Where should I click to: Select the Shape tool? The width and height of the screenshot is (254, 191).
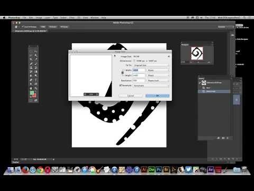[x=35, y=84]
